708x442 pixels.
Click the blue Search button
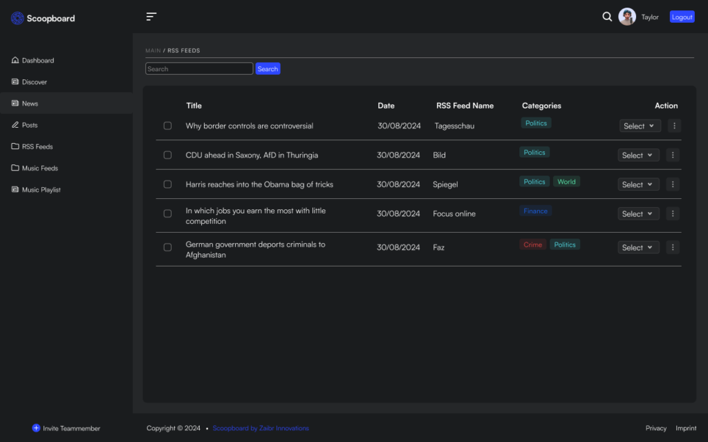tap(268, 69)
